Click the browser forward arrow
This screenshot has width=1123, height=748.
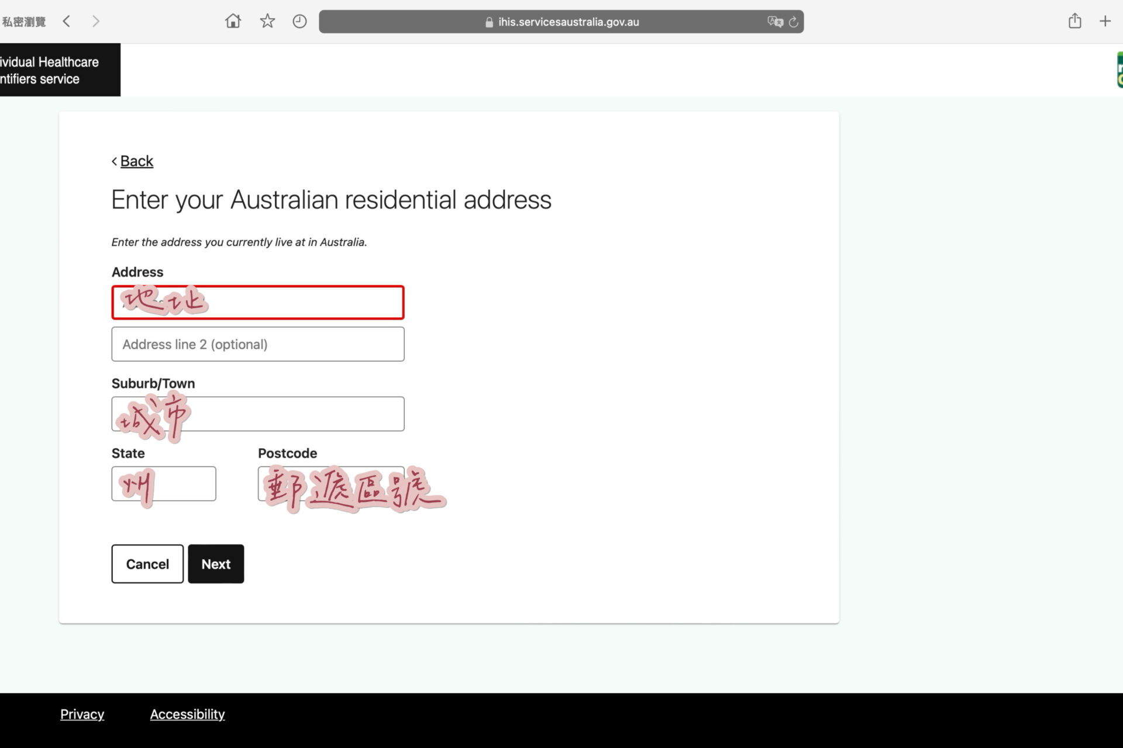[x=96, y=22]
